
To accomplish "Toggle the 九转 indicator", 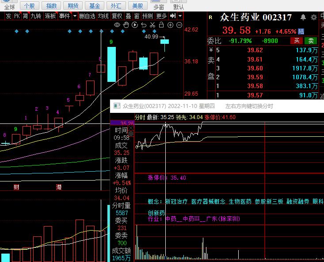I will 36,16.
